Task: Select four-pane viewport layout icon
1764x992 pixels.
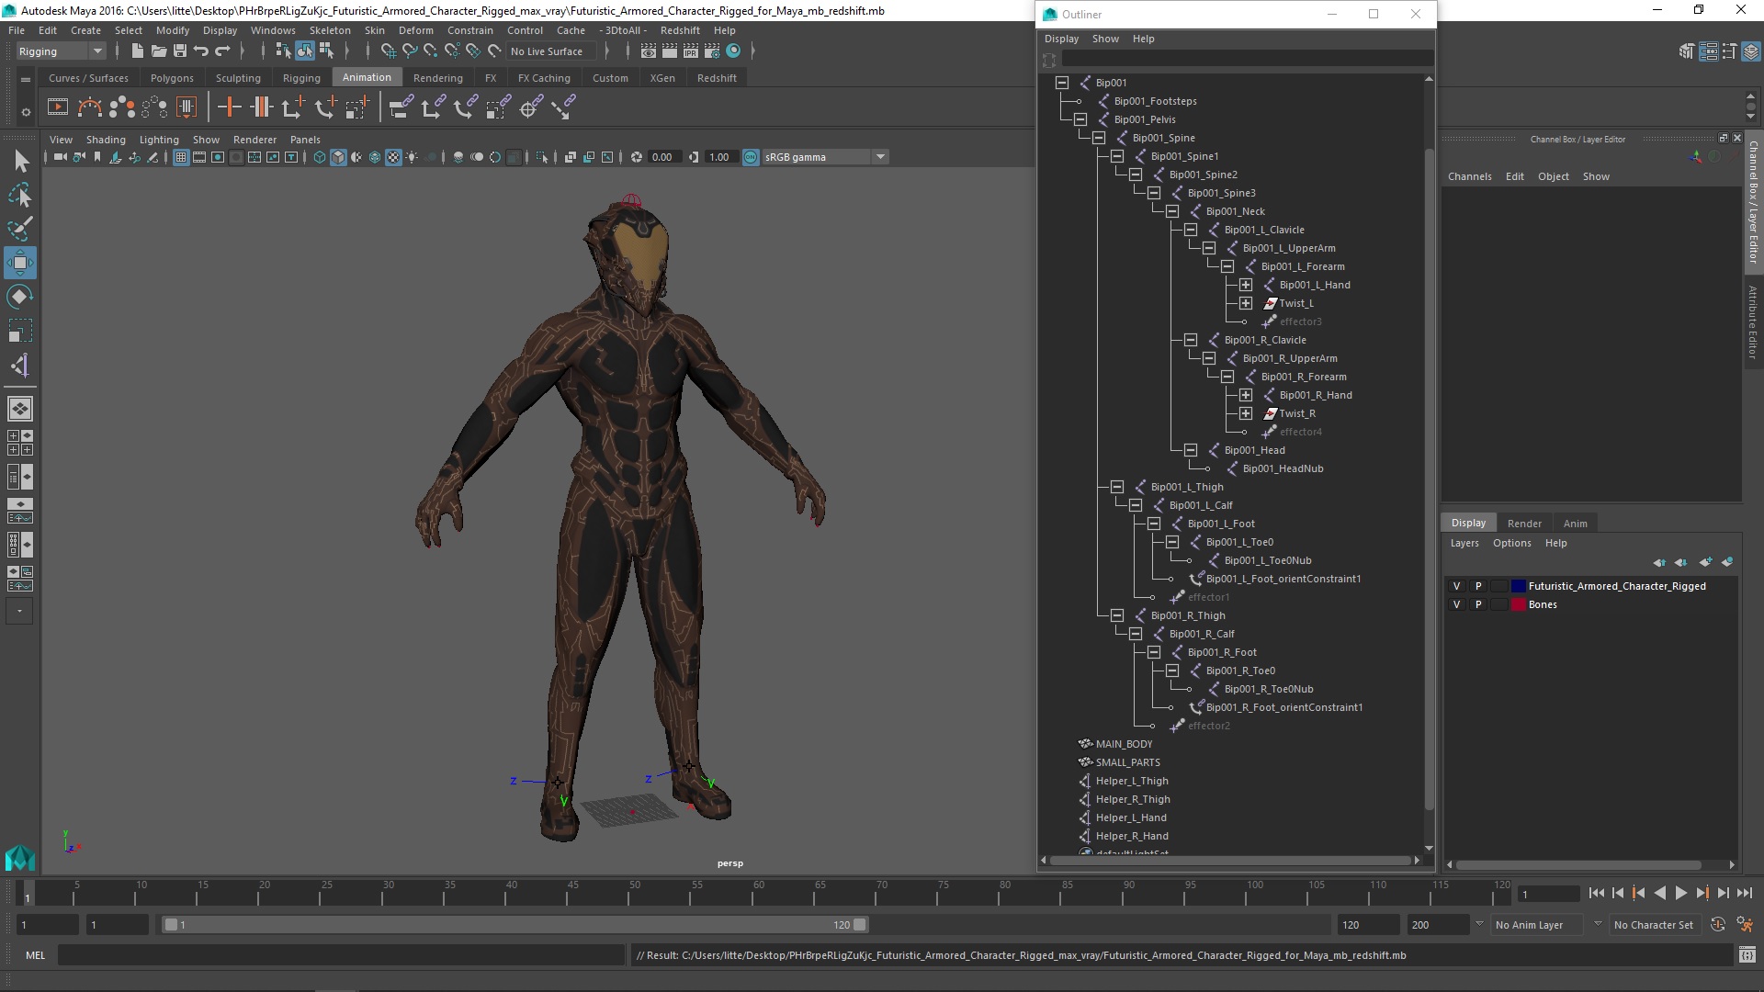Action: point(20,443)
